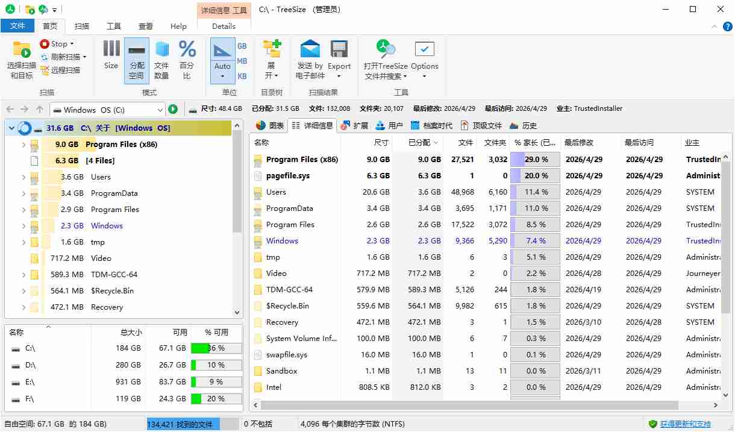Screen dimensions: 735x432
Task: Click the 获得更新和支持 link in the status bar
Action: tap(685, 424)
